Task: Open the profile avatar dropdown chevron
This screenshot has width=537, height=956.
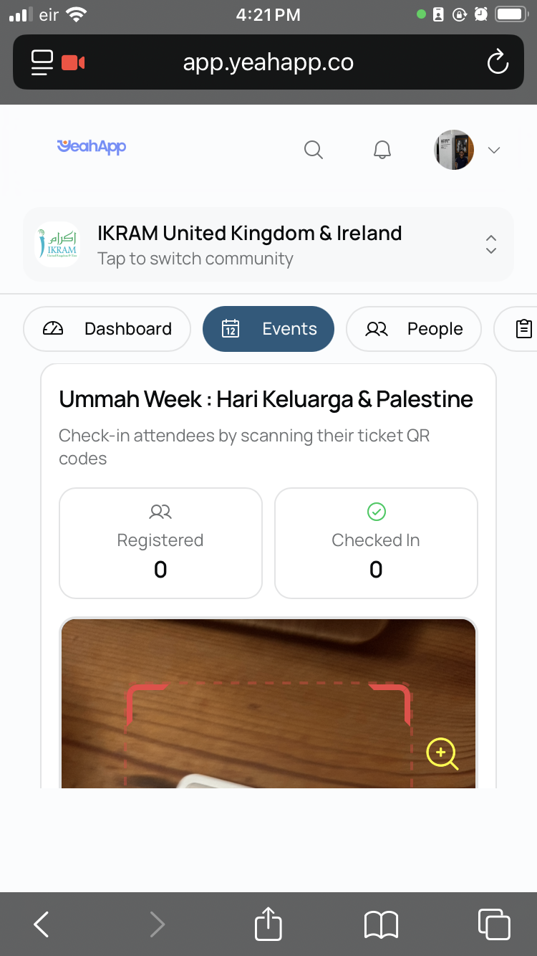Action: [494, 150]
